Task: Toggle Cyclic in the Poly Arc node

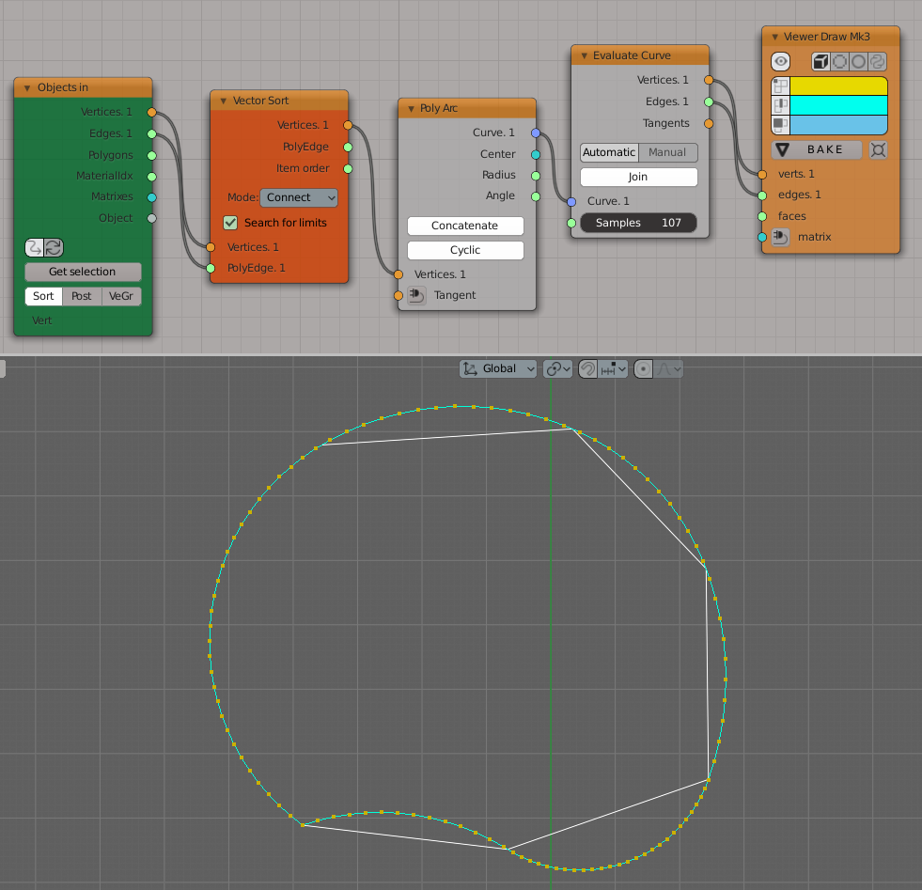Action: tap(465, 250)
